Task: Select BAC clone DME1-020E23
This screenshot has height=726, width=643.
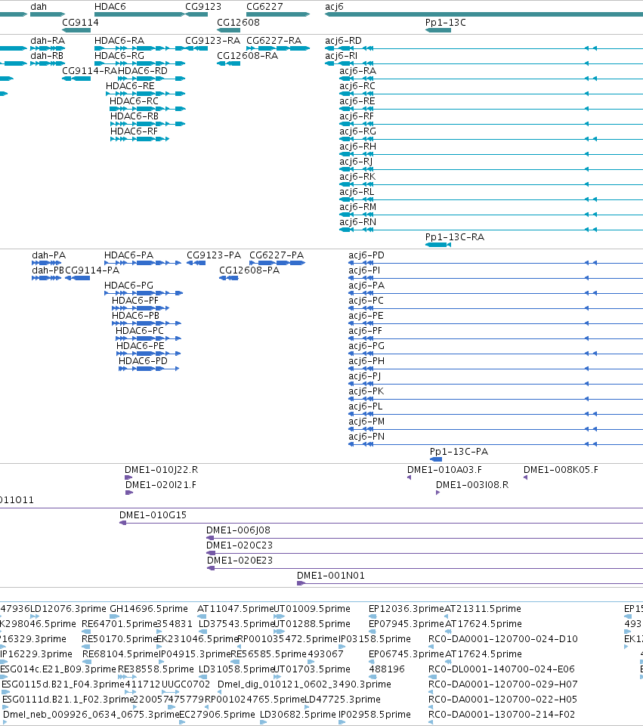Action: (240, 561)
